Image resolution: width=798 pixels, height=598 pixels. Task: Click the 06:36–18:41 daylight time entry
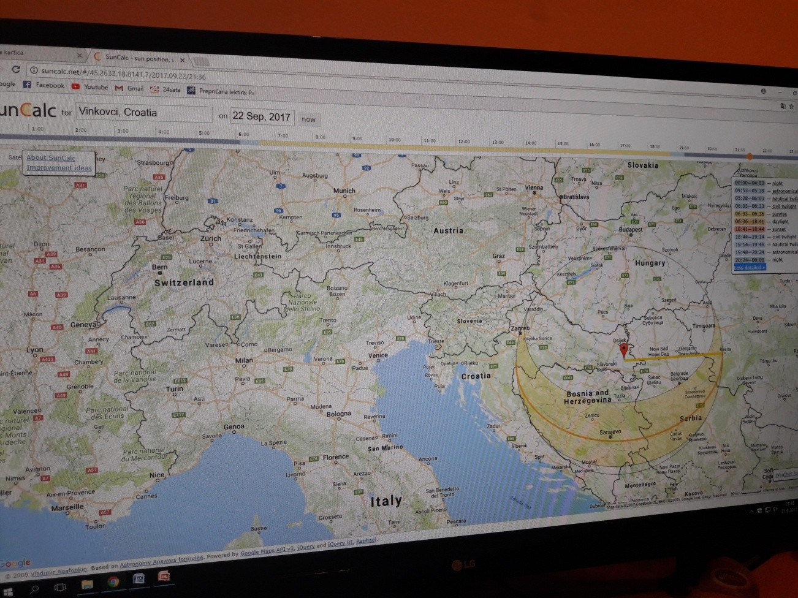763,222
